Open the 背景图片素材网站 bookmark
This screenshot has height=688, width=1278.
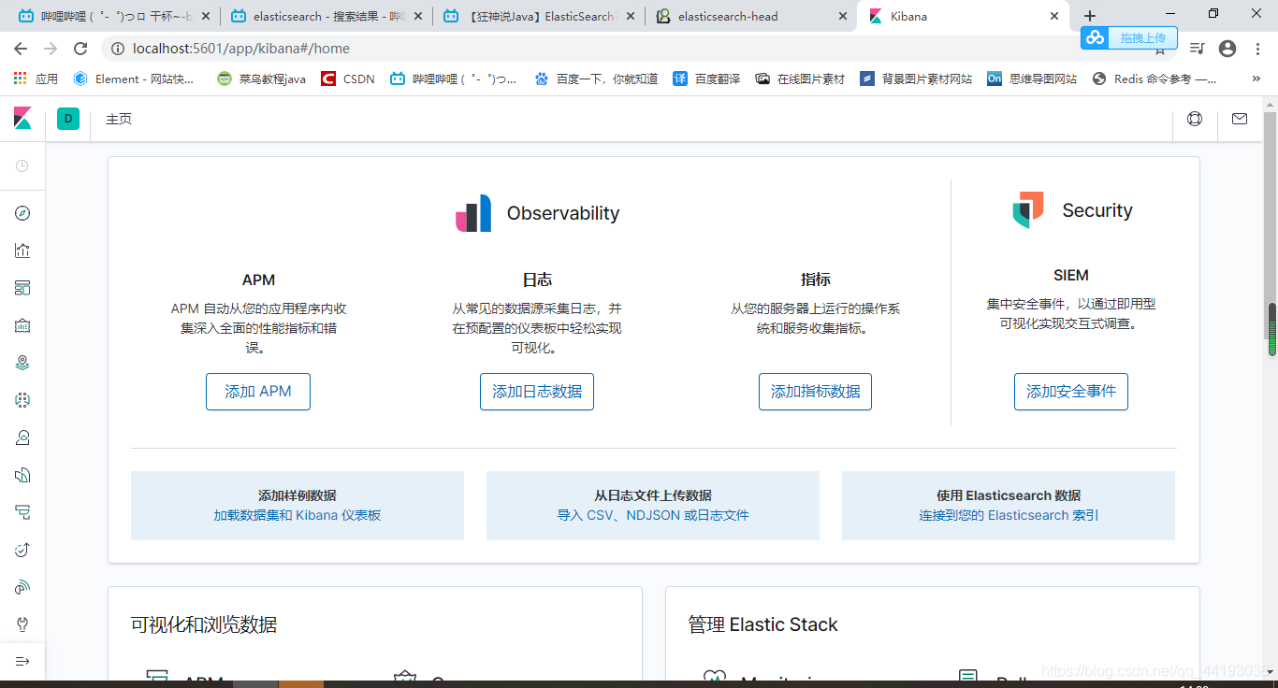point(916,79)
